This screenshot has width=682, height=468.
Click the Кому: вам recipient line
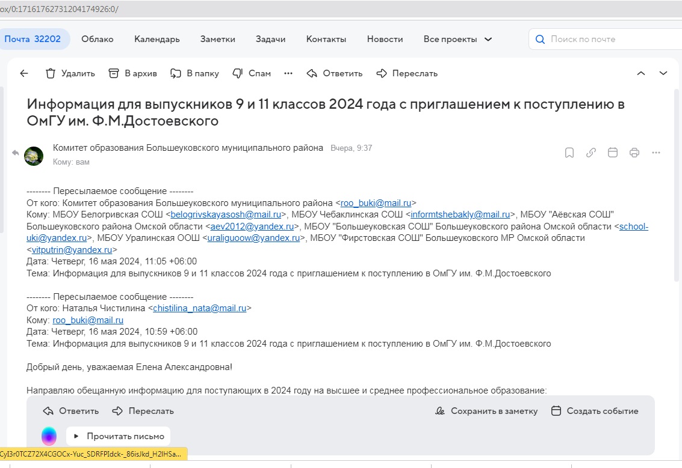[72, 162]
